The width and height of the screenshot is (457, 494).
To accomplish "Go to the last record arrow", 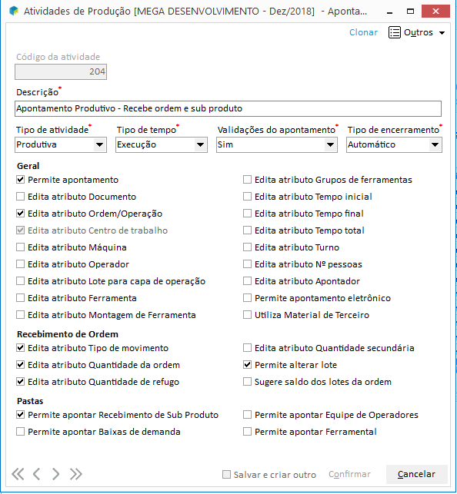I will pyautogui.click(x=76, y=474).
